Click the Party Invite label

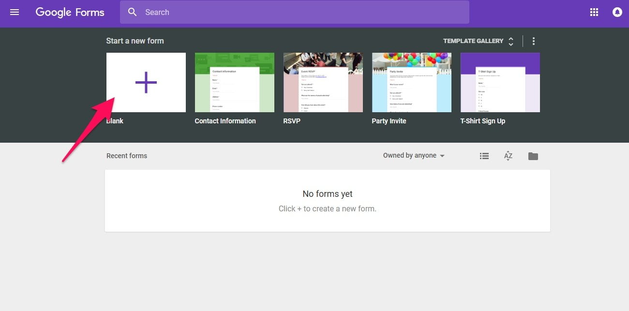(389, 121)
